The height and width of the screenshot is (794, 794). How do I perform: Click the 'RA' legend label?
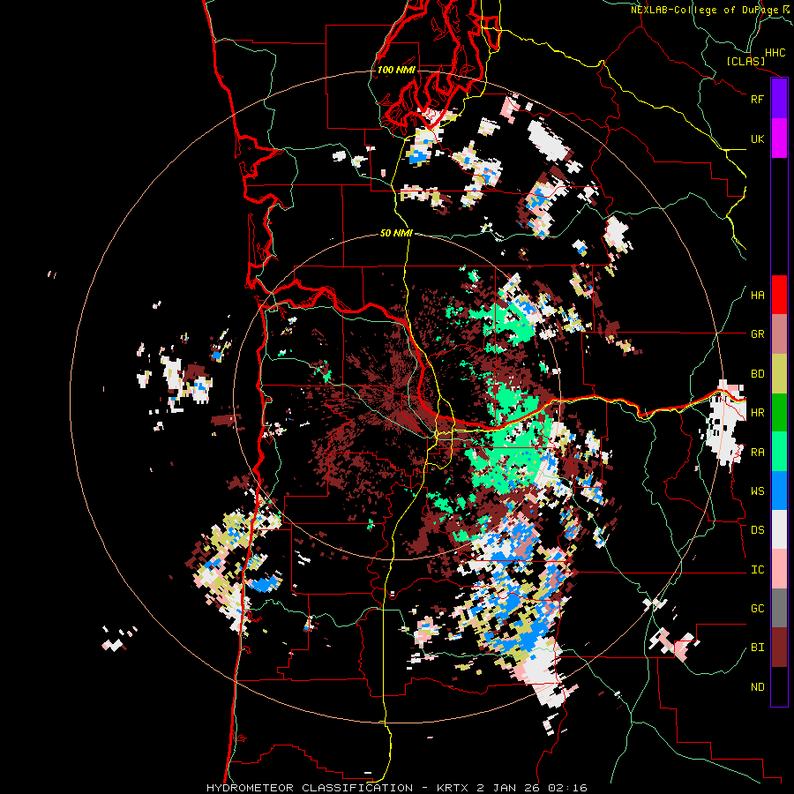757,453
